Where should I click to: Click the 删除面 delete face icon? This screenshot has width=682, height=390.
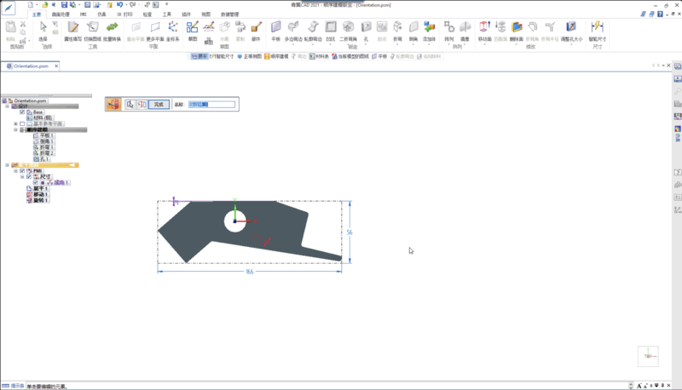click(517, 28)
